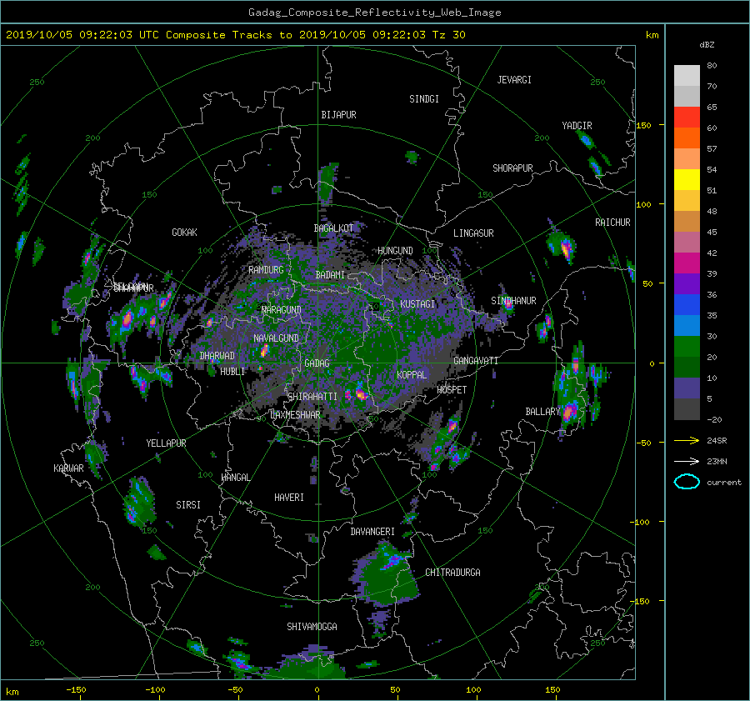This screenshot has height=701, width=750.
Task: Click the Gadag_Composite_Reflectivity_Web_Image title
Action: (x=374, y=13)
